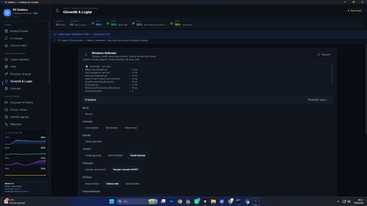Launch Photoshop from the taskbar
The width and height of the screenshot is (367, 206).
pos(172,201)
